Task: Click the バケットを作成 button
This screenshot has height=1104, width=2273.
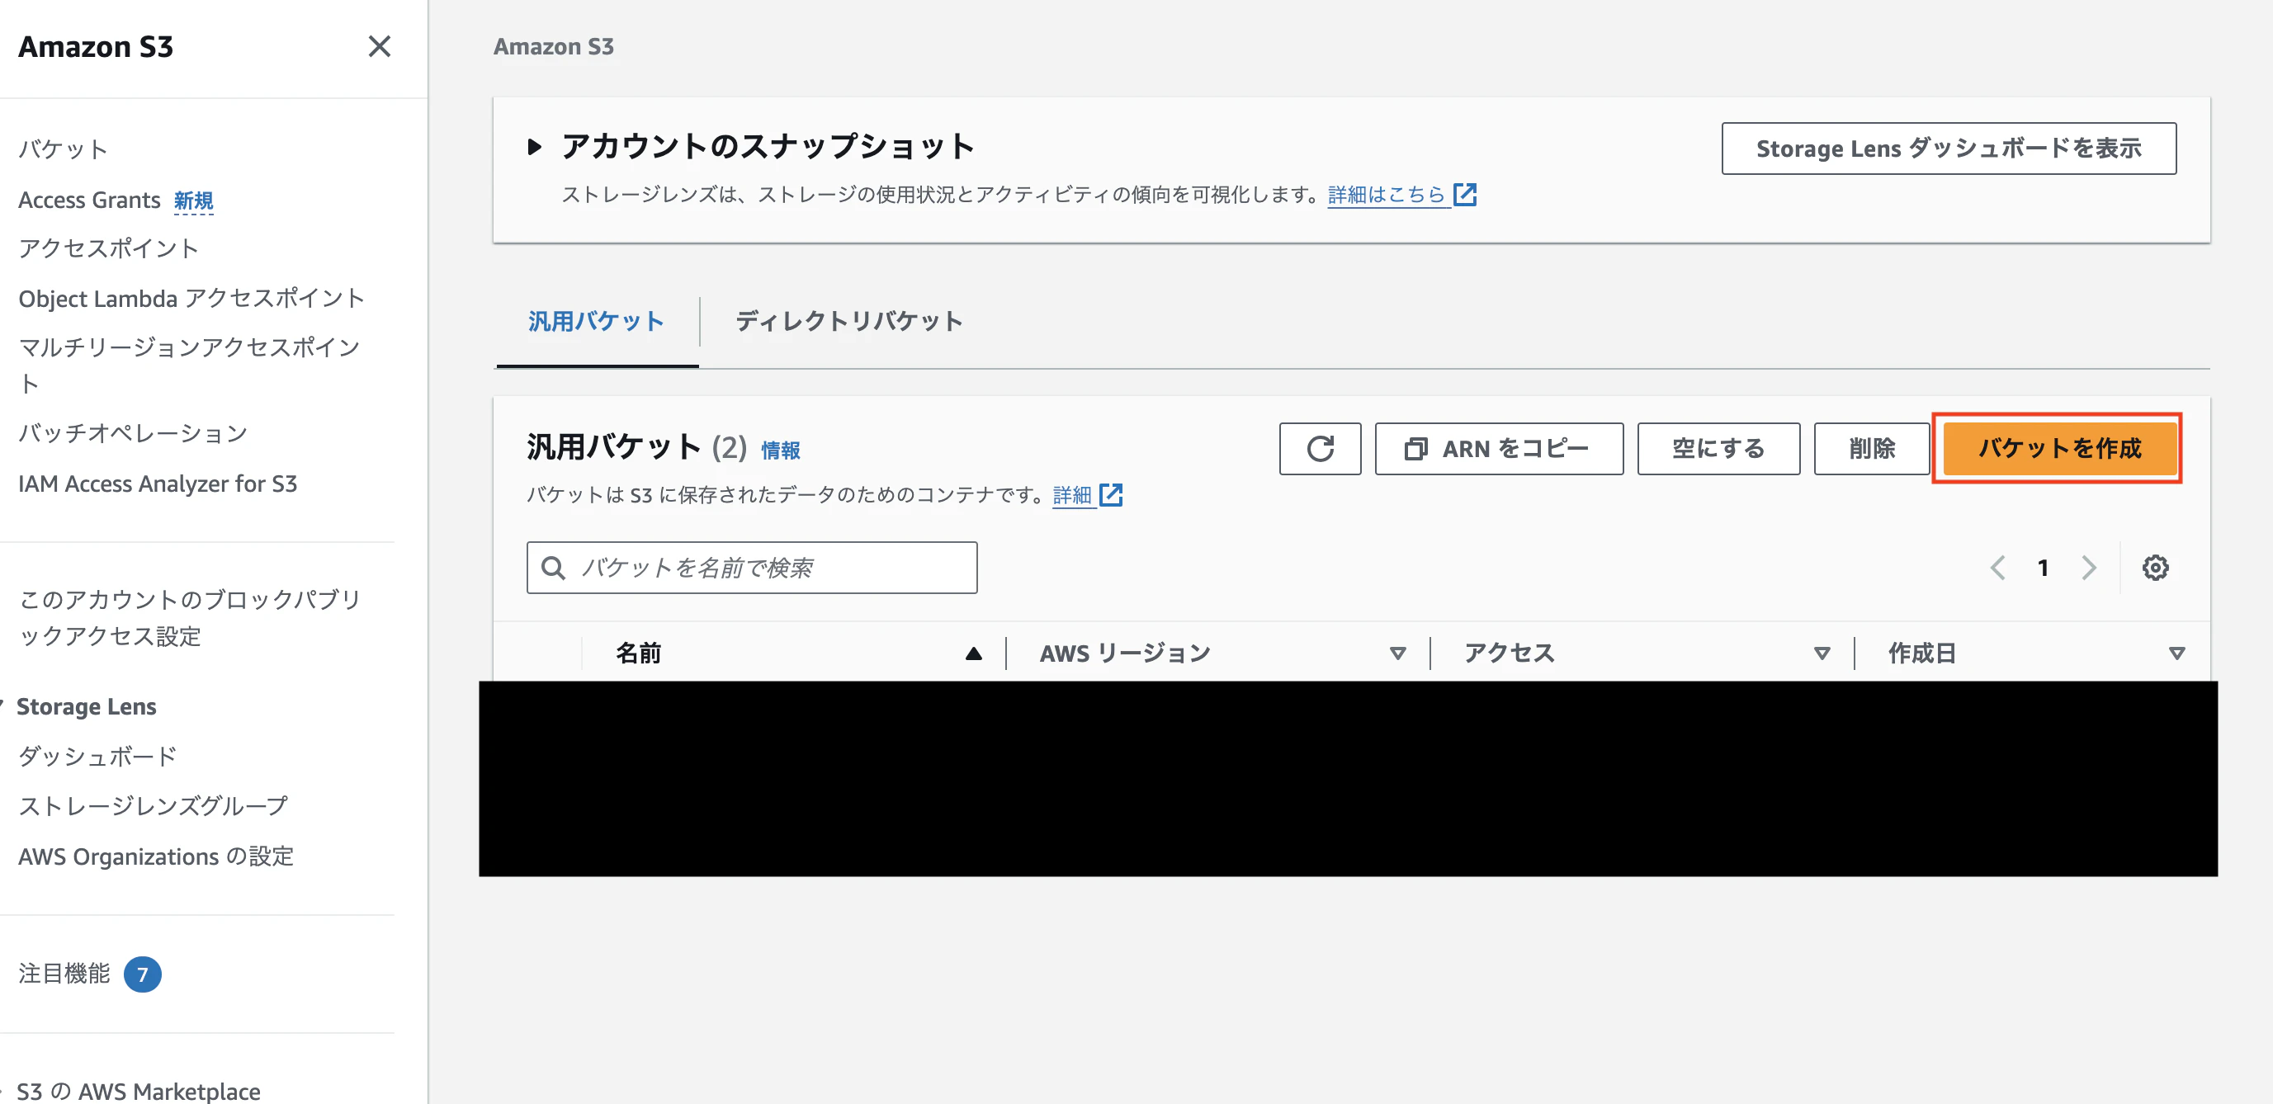Action: pos(2057,448)
